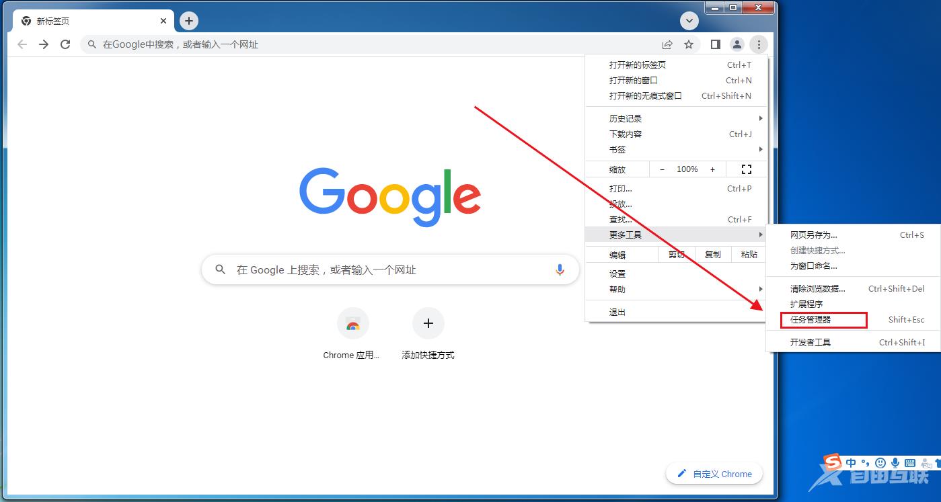Screen dimensions: 941x502
Task: Click the IME microphone icon
Action: (895, 462)
